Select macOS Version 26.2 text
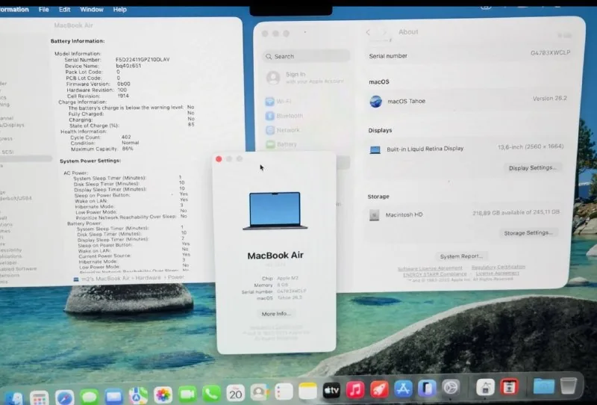597x405 pixels. pyautogui.click(x=550, y=99)
